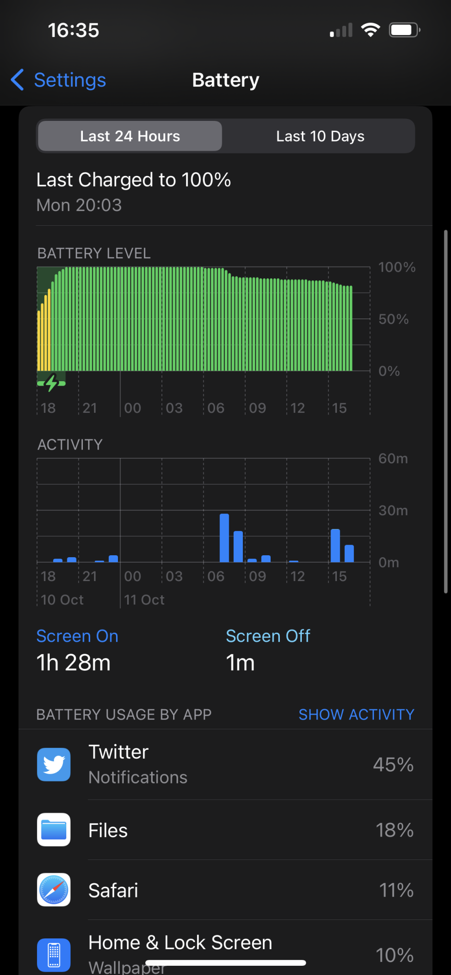This screenshot has width=451, height=975.
Task: Tap the cellular signal bars icon
Action: pos(341,30)
